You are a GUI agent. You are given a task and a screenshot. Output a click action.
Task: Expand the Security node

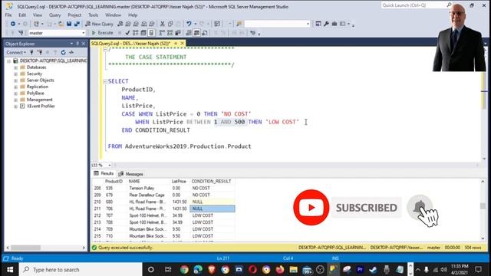(15, 74)
